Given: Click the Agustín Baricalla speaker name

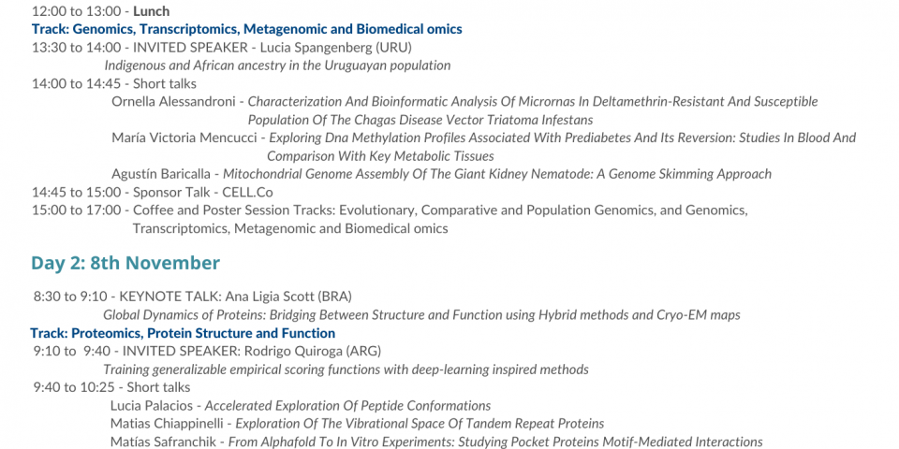Looking at the screenshot, I should (163, 174).
